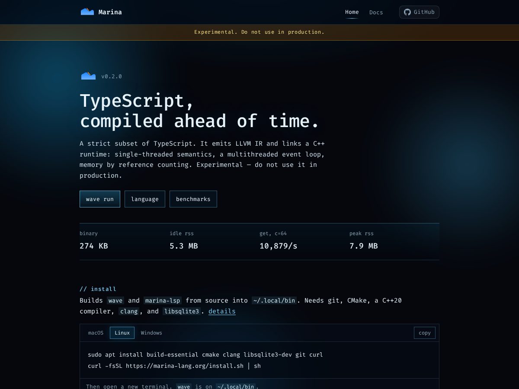Click the 'TypeScript, compiled ahead of time.' headline
The width and height of the screenshot is (519, 389).
pos(199,111)
